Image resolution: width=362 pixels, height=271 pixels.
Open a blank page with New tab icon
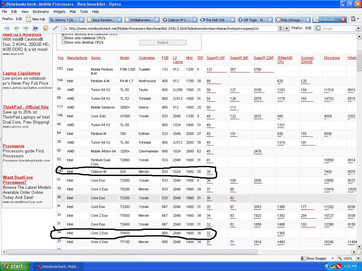[28, 19]
